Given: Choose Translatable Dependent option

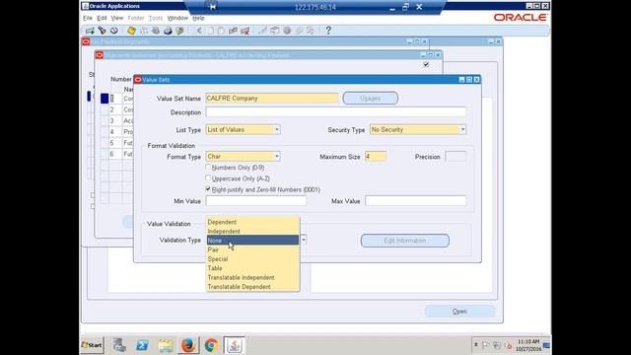Looking at the screenshot, I should point(252,287).
